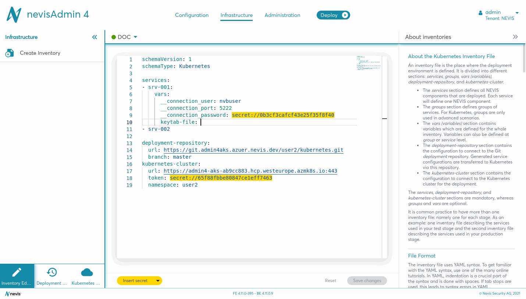The width and height of the screenshot is (526, 299).
Task: Click the Create Inventory file icon
Action: pos(10,53)
